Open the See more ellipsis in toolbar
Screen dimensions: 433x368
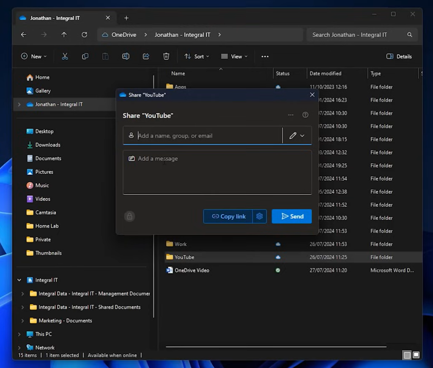[265, 56]
